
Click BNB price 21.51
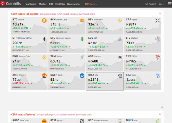coord(16,61)
